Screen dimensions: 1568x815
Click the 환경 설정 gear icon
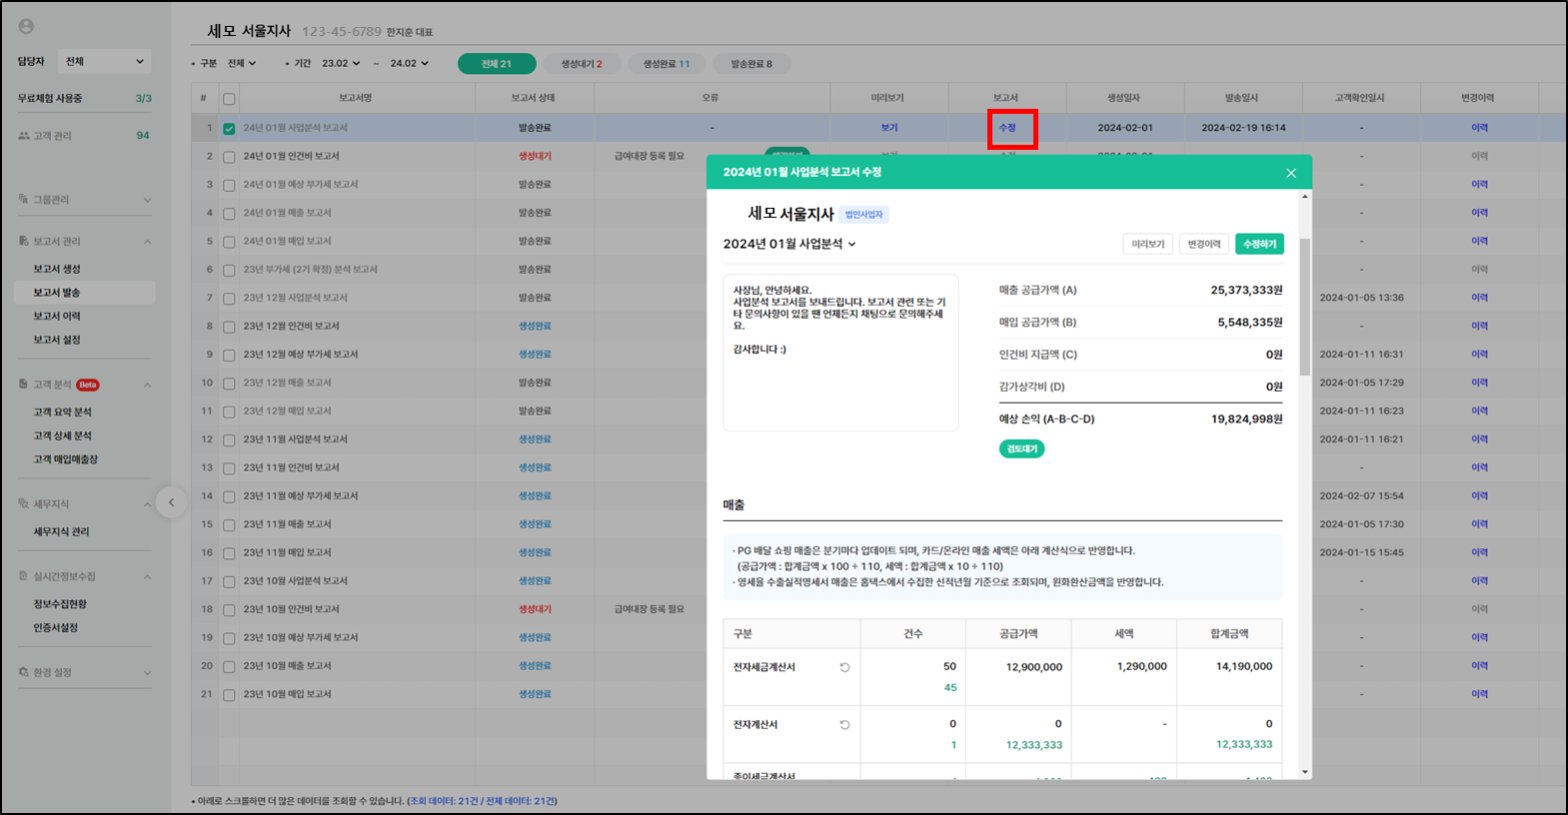tap(24, 672)
